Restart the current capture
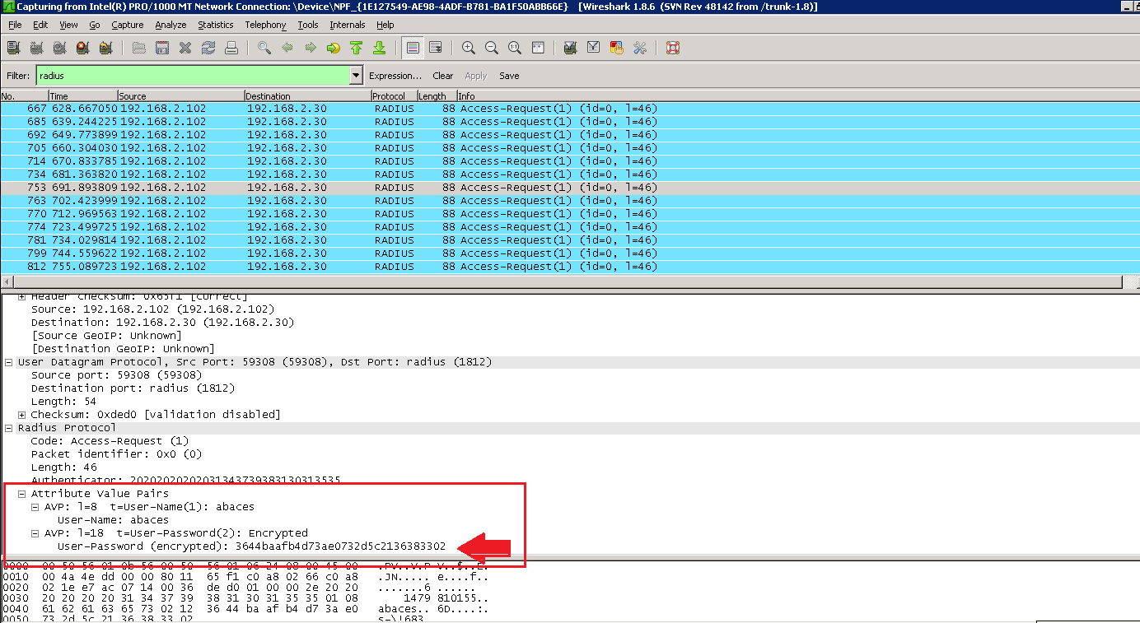 click(x=106, y=48)
